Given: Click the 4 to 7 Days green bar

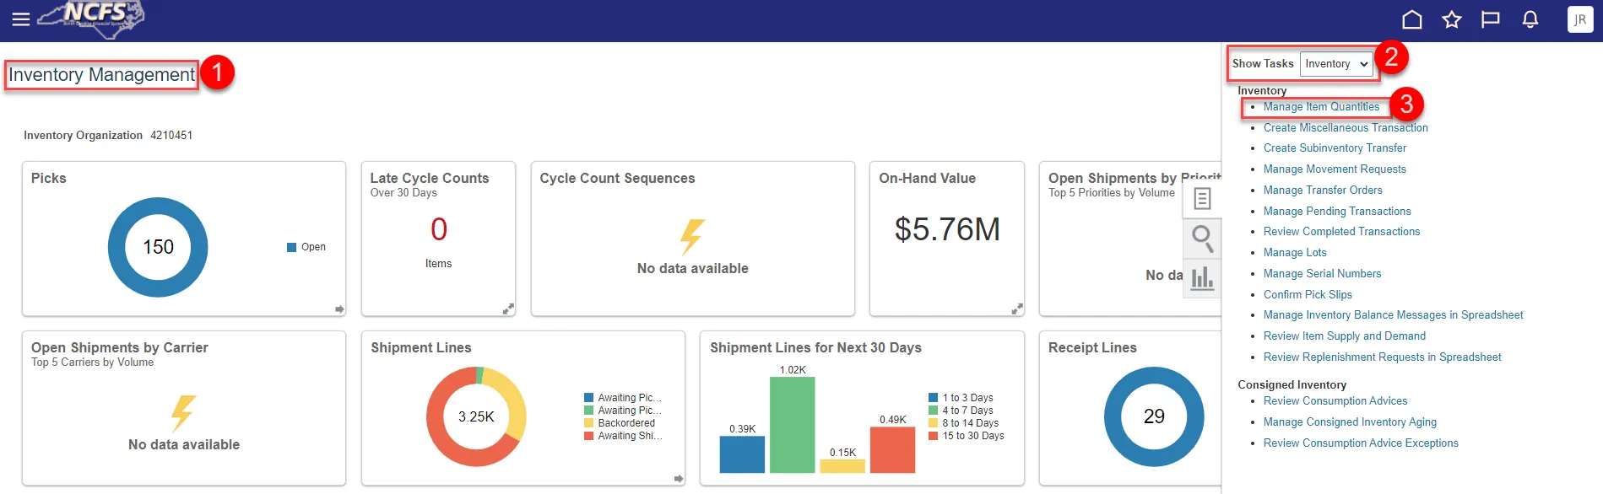Looking at the screenshot, I should 792,425.
